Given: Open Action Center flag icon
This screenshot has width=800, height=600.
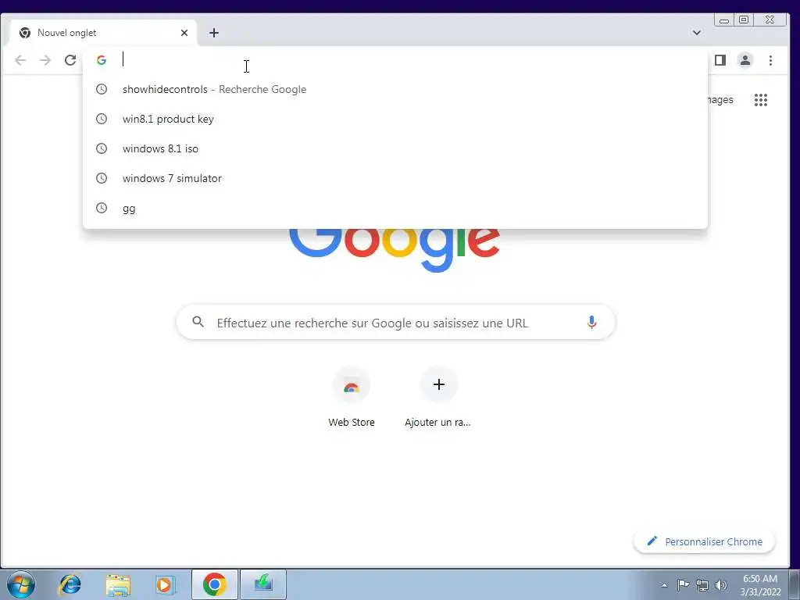Looking at the screenshot, I should click(683, 584).
